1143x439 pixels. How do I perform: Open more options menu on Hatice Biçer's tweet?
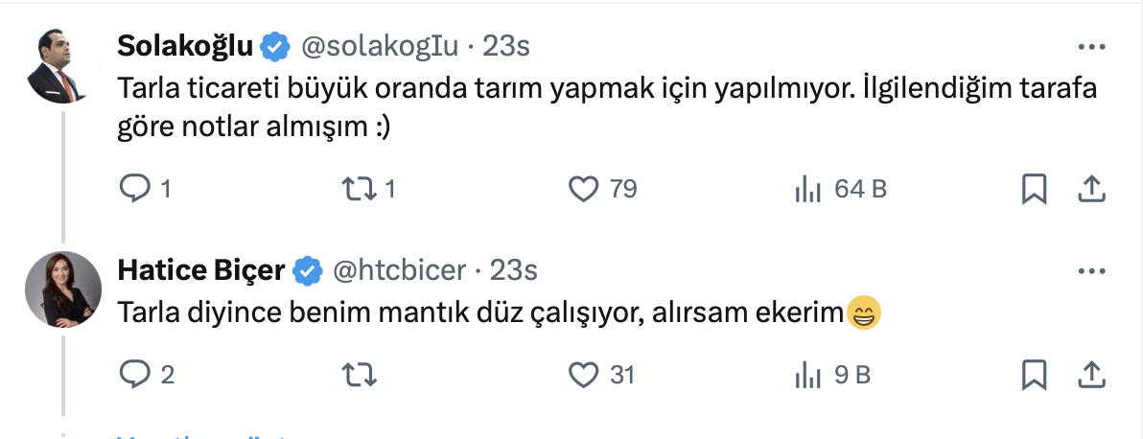tap(1092, 271)
